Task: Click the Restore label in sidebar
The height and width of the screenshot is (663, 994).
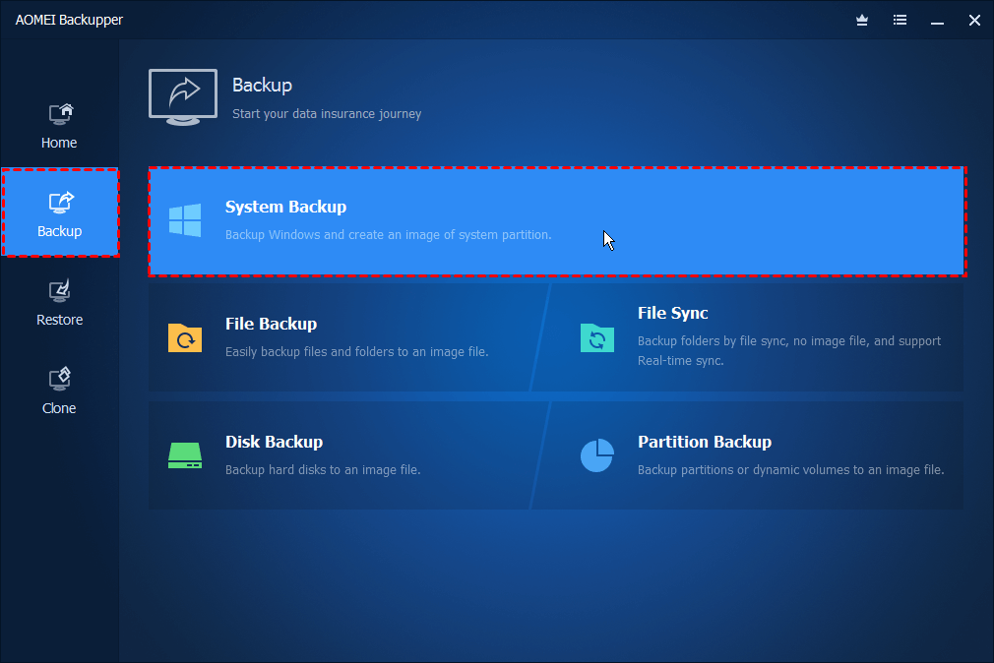Action: [60, 320]
